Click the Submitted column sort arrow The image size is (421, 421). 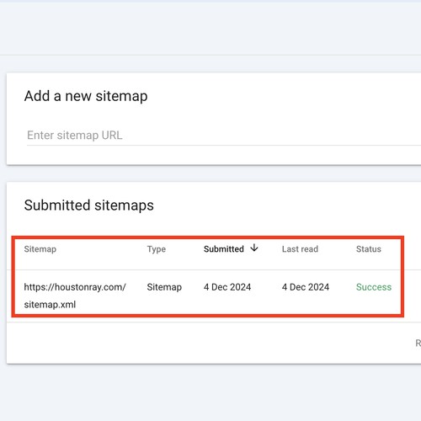[x=254, y=248]
